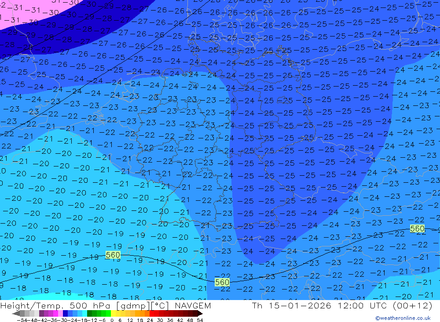
Task: Click the date 'Th 15-01-2026 12:00 UTC'
Action: pos(320,305)
